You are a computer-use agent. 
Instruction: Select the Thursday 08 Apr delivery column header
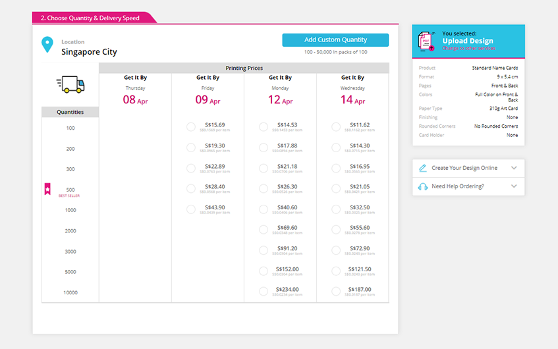click(135, 91)
